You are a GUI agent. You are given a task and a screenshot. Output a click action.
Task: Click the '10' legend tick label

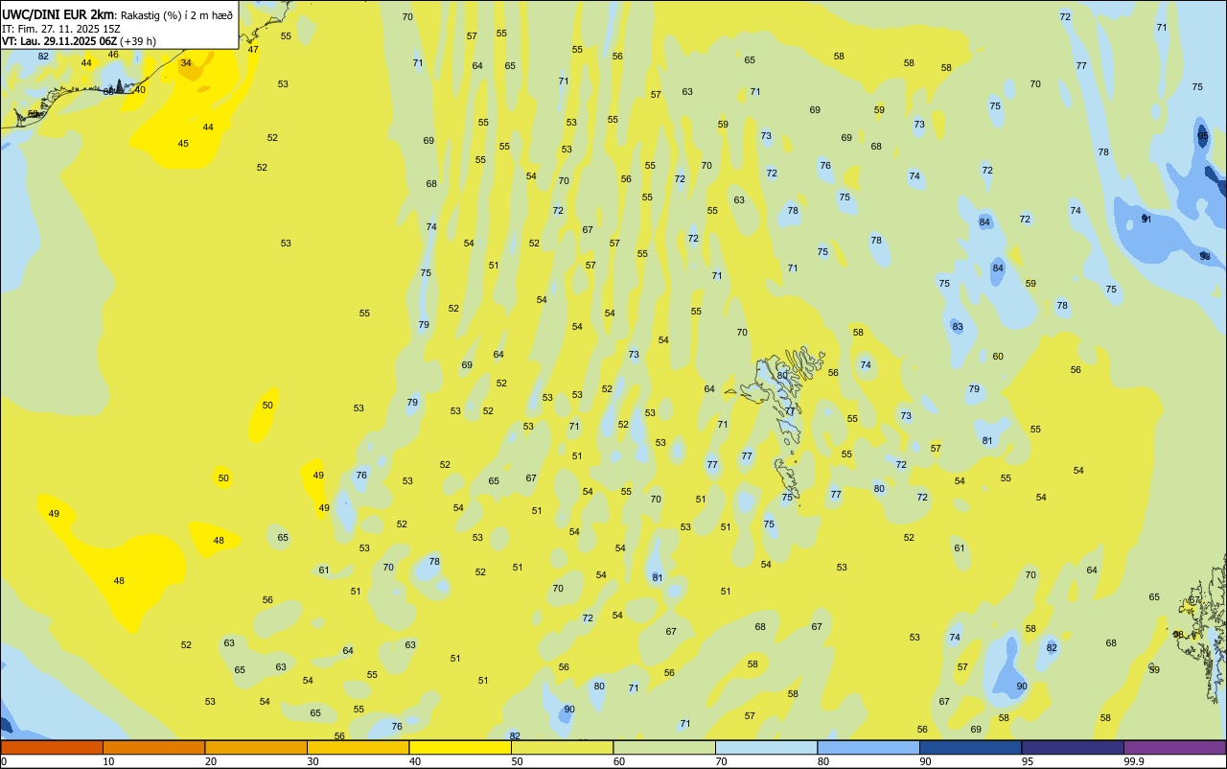[x=108, y=761]
